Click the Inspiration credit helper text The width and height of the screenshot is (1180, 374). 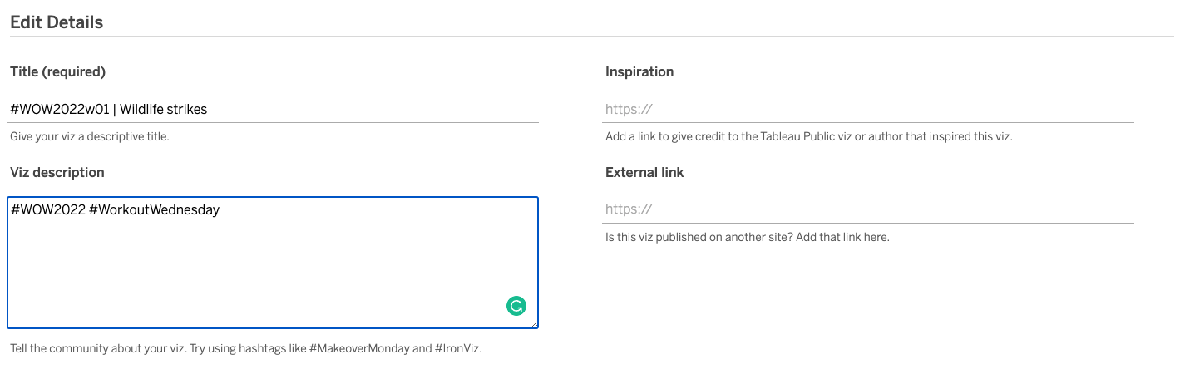tap(808, 136)
